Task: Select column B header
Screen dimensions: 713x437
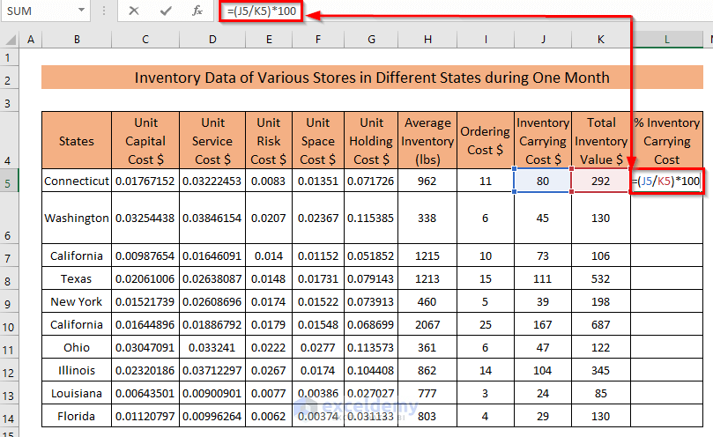Action: [x=77, y=40]
